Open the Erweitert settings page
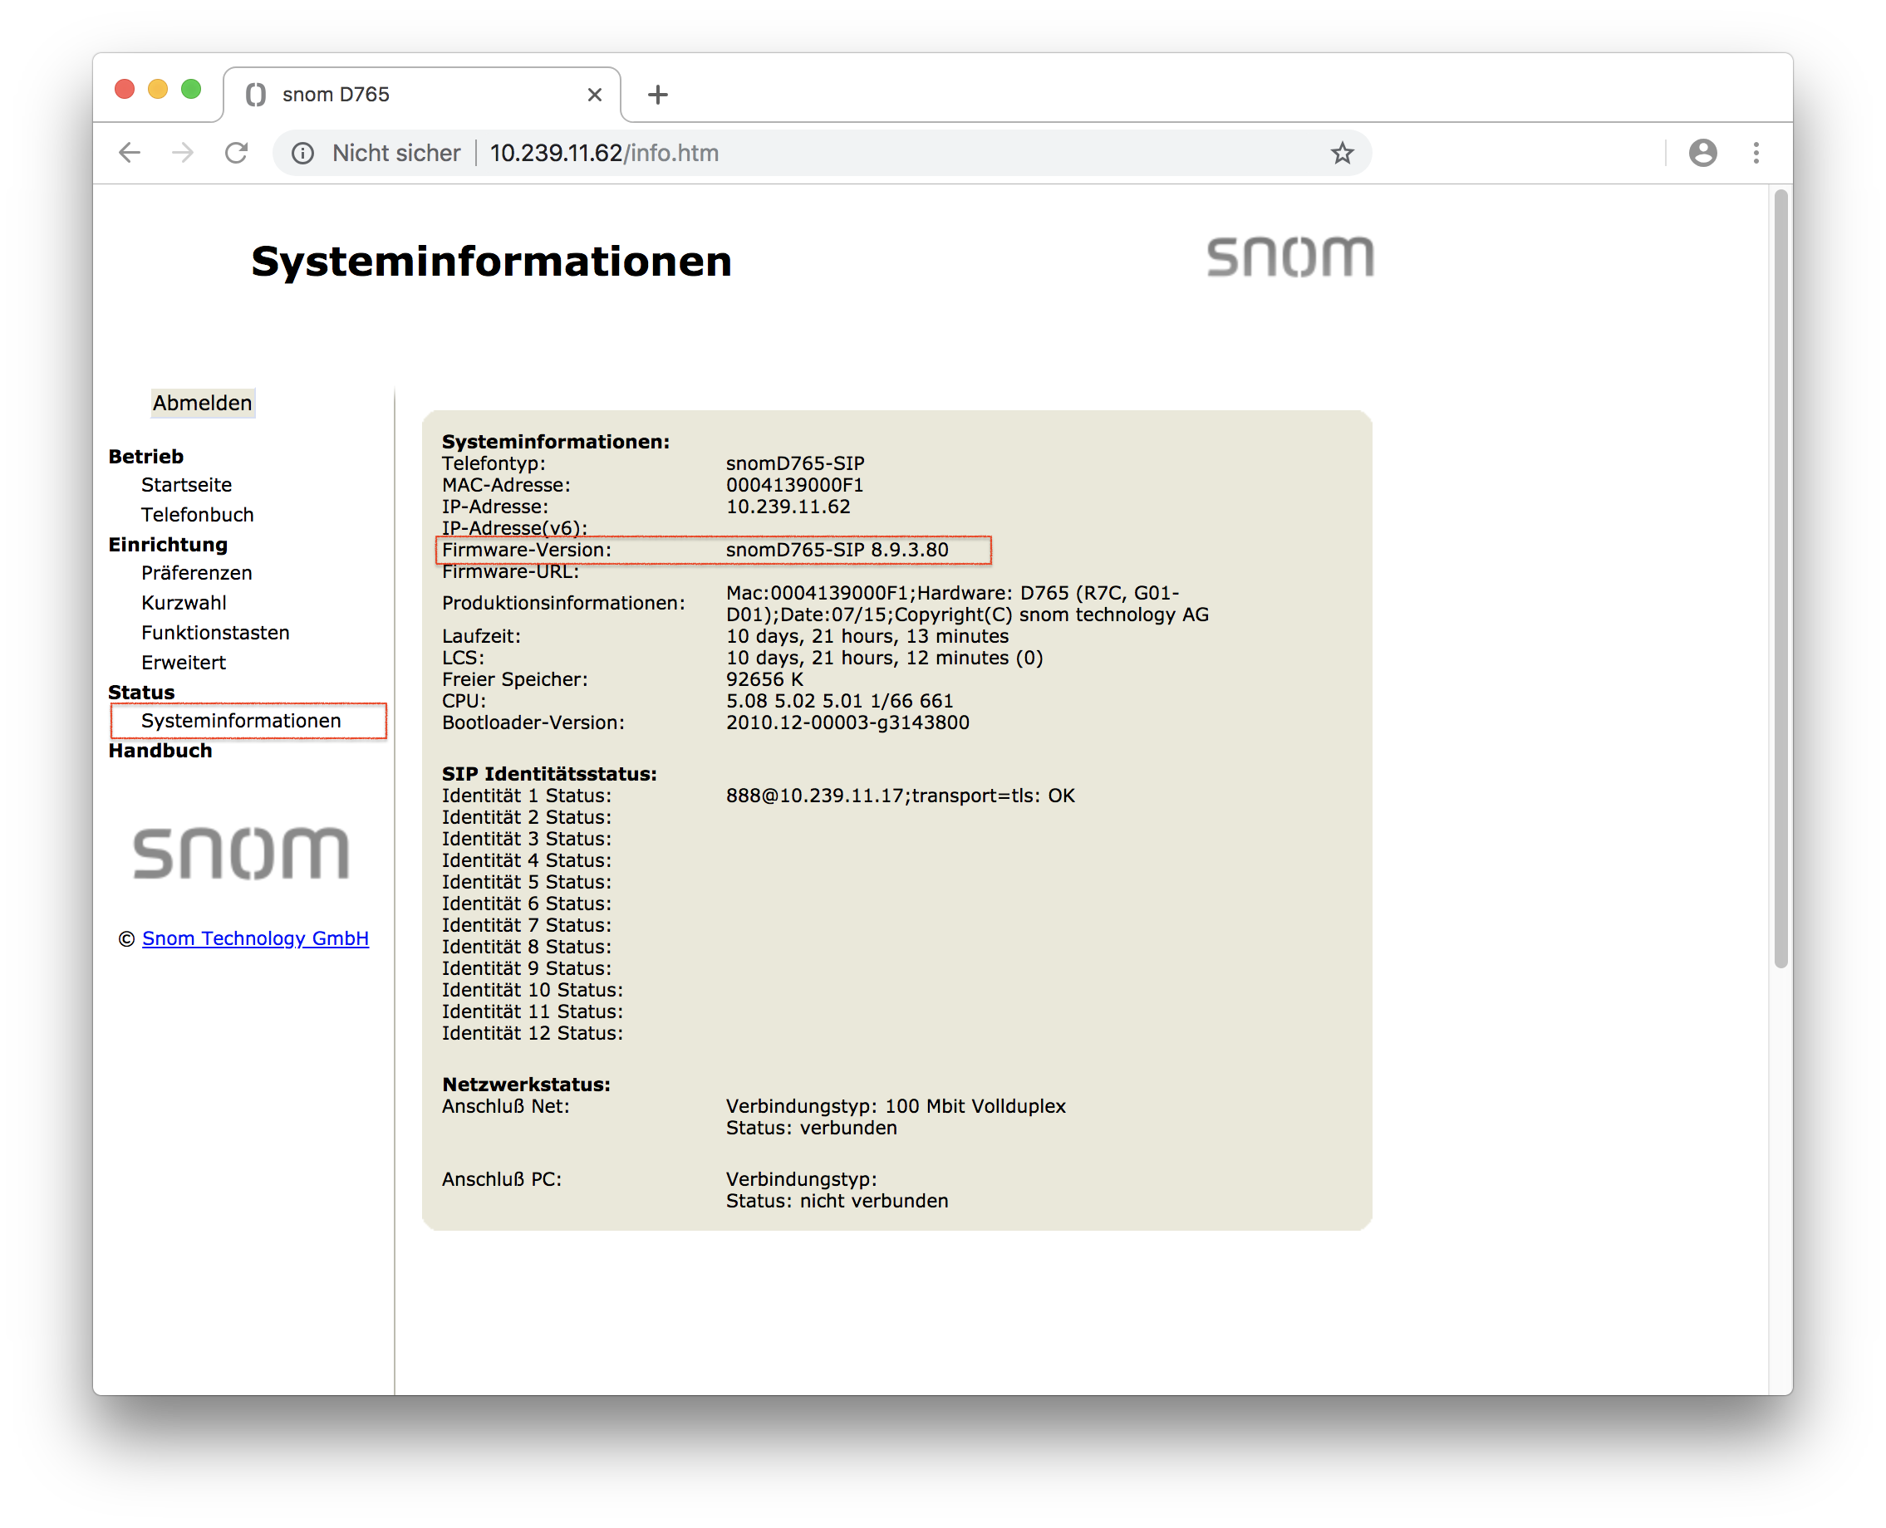1886x1528 pixels. pyautogui.click(x=183, y=662)
